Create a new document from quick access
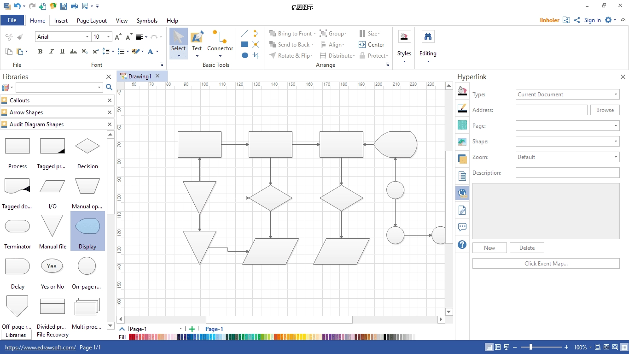This screenshot has width=629, height=354. click(x=42, y=6)
